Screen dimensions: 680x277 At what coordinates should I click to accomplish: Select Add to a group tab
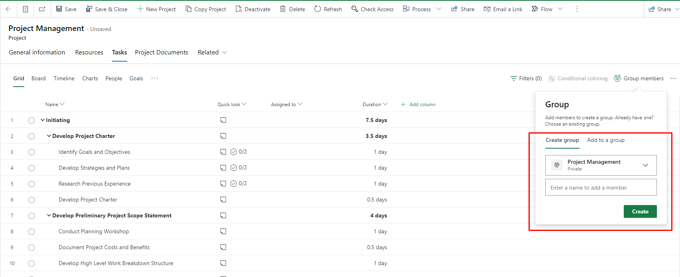pos(606,140)
